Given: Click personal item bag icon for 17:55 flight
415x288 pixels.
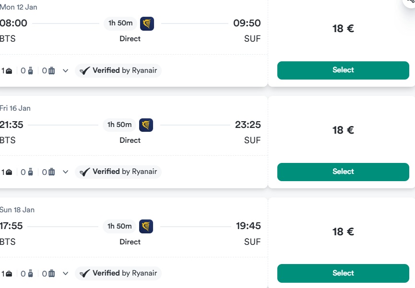Looking at the screenshot, I should click(x=9, y=274).
